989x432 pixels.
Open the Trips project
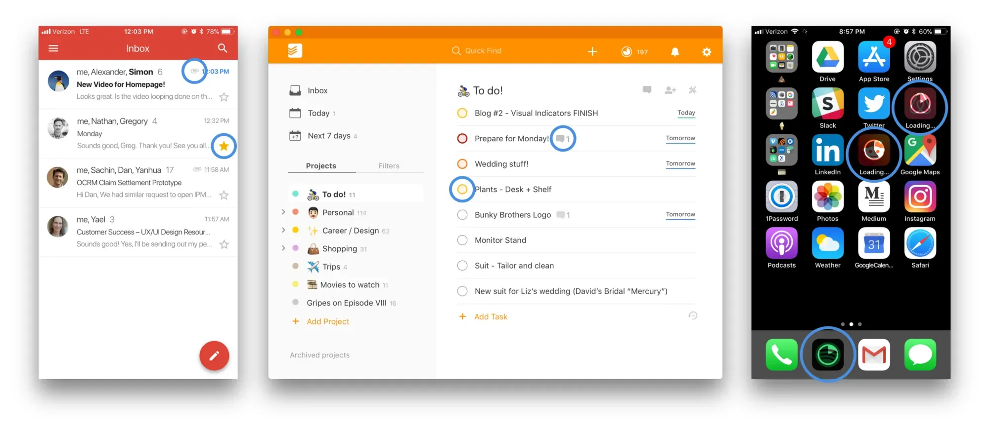(x=326, y=267)
